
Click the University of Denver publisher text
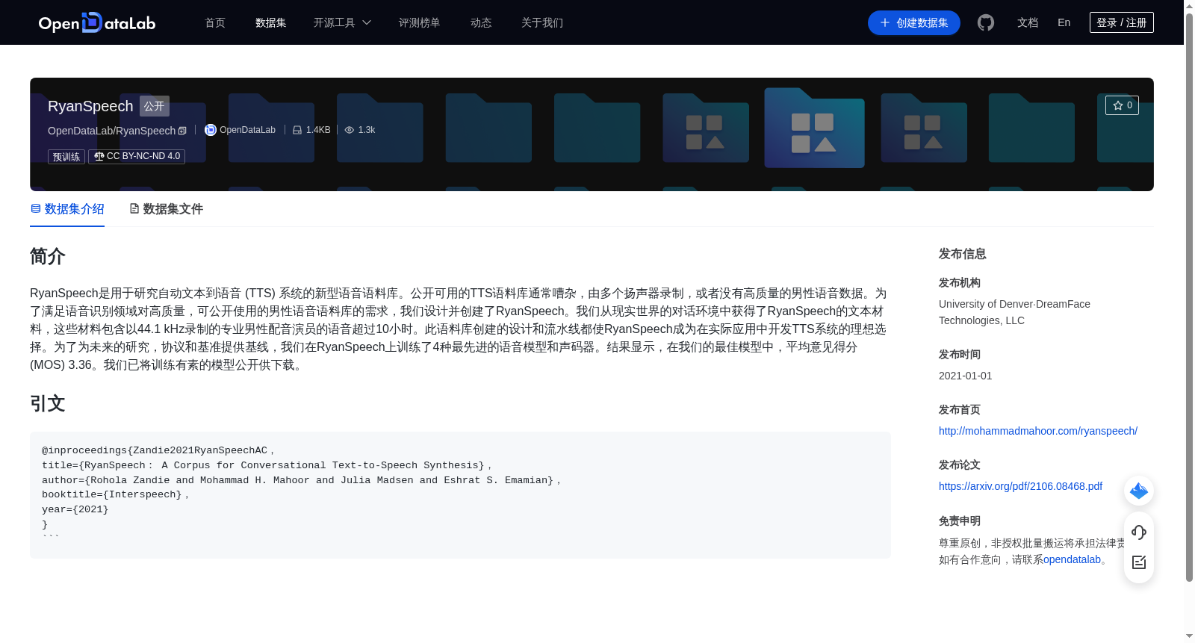[1014, 312]
